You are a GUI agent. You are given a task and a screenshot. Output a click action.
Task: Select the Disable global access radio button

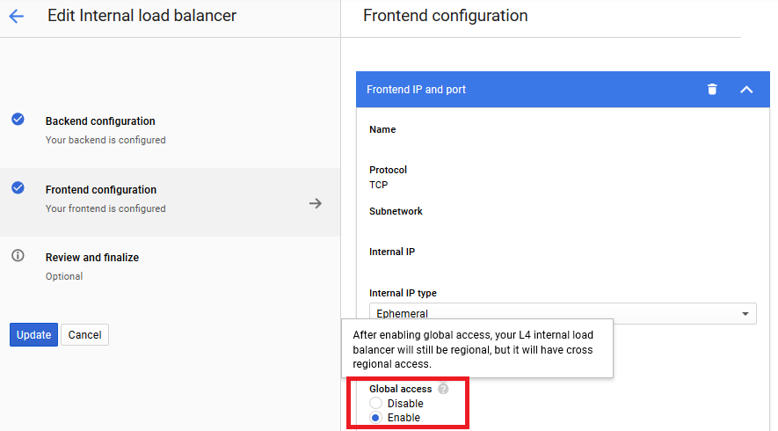[376, 404]
